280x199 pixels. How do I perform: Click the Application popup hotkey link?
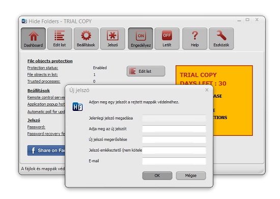click(46, 104)
